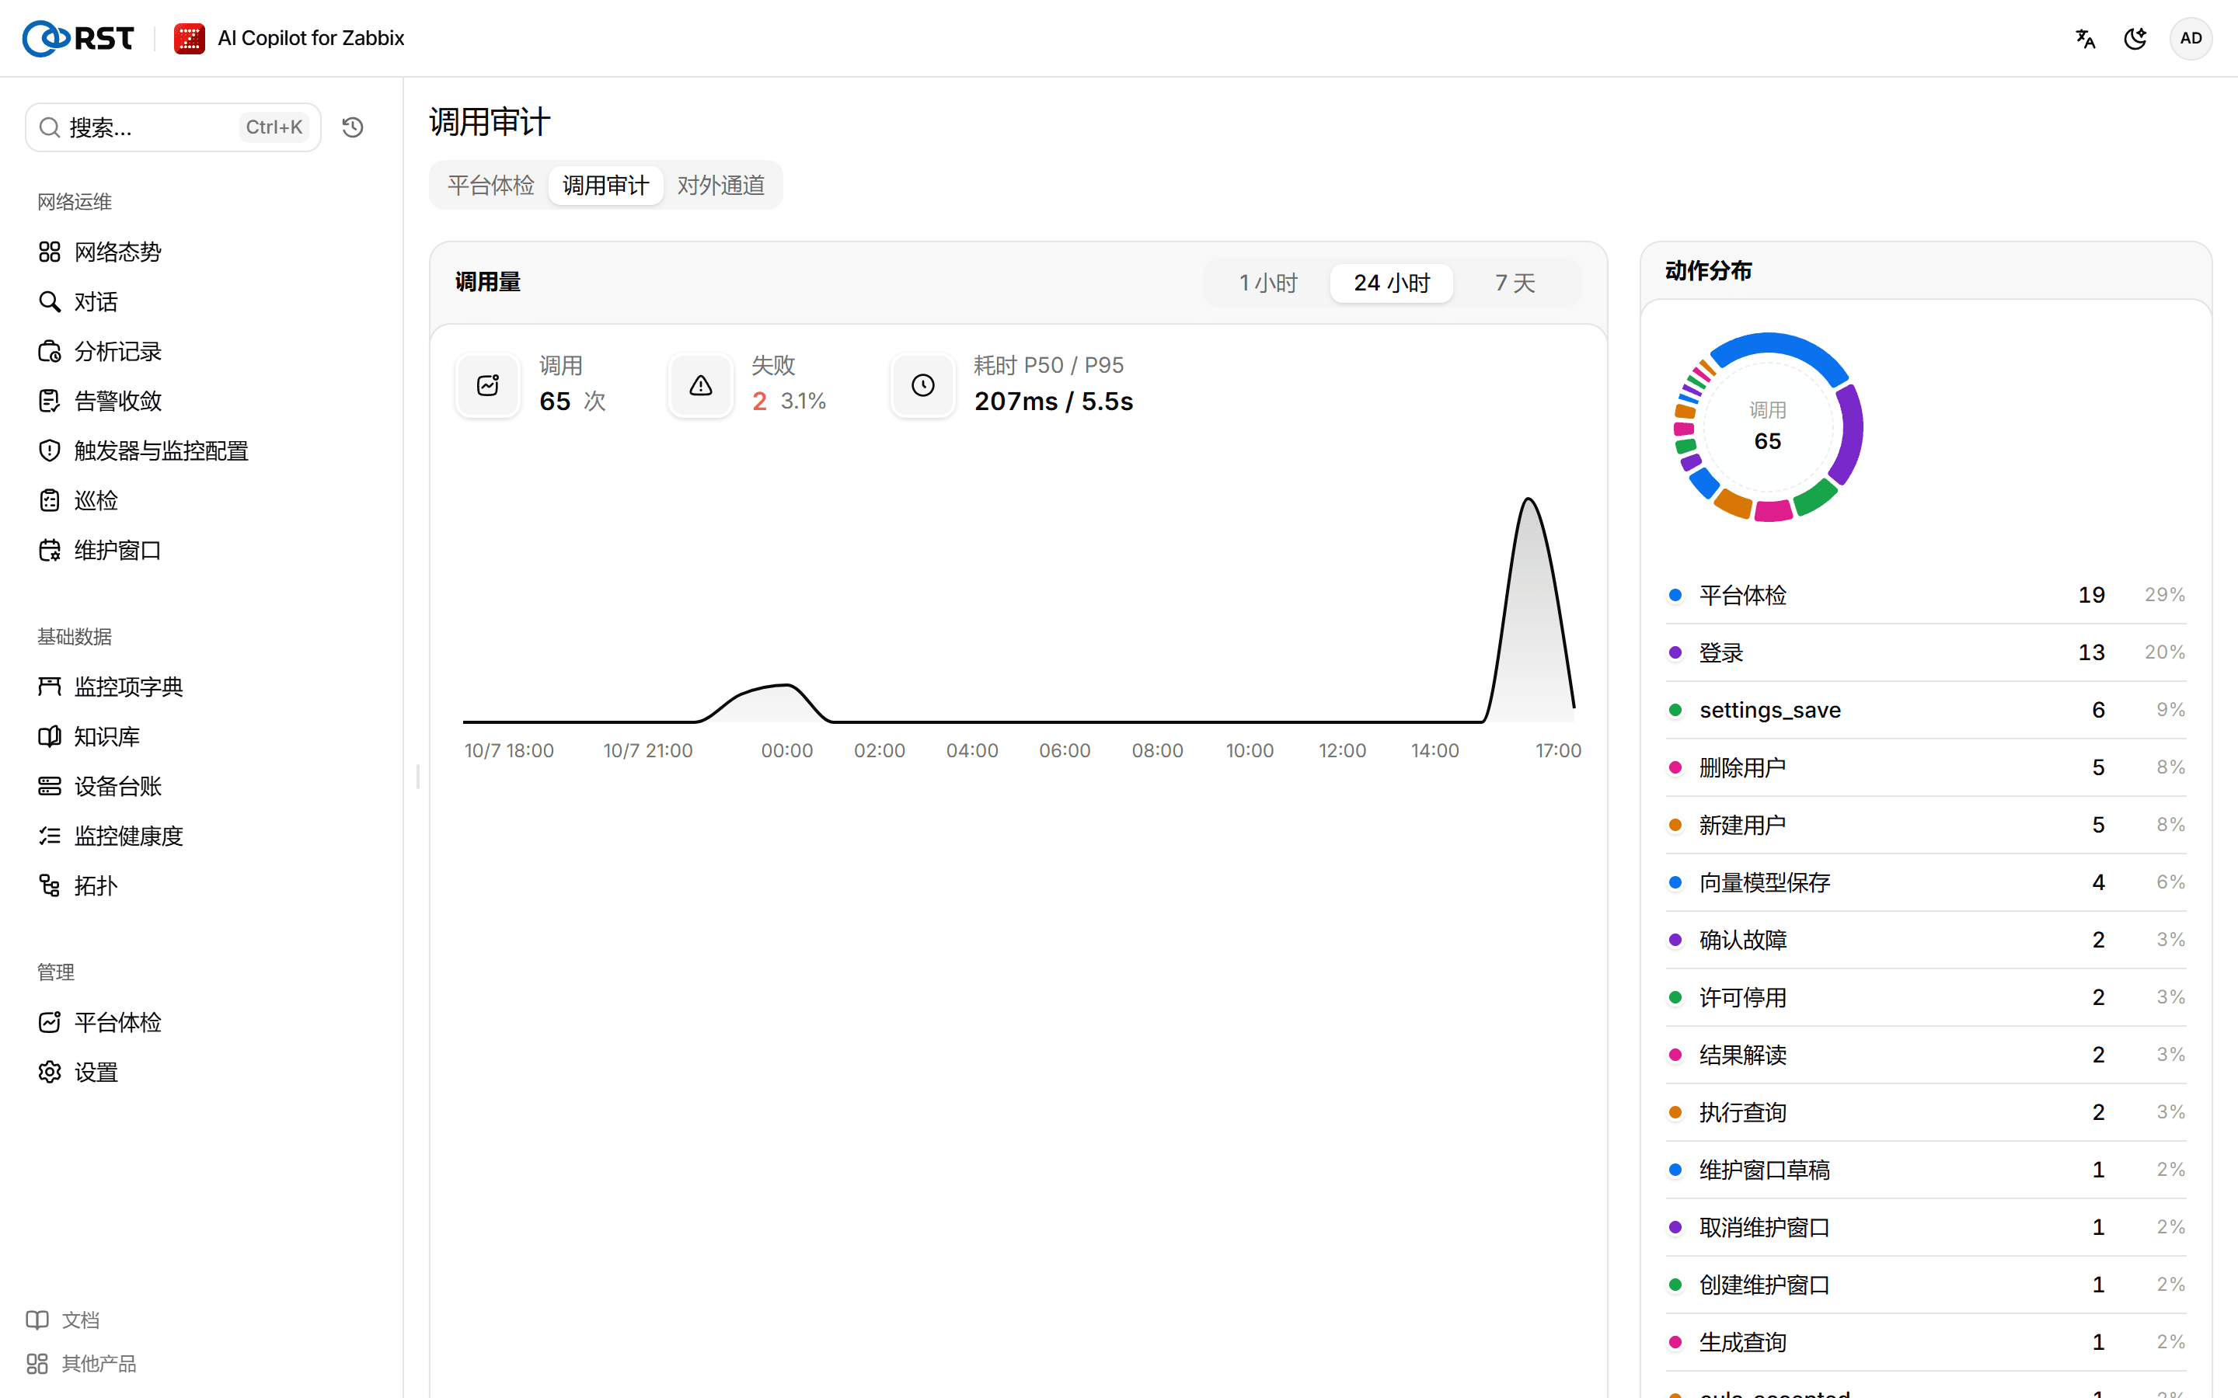Open the language translation icon
This screenshot has height=1398, width=2238.
tap(2086, 38)
